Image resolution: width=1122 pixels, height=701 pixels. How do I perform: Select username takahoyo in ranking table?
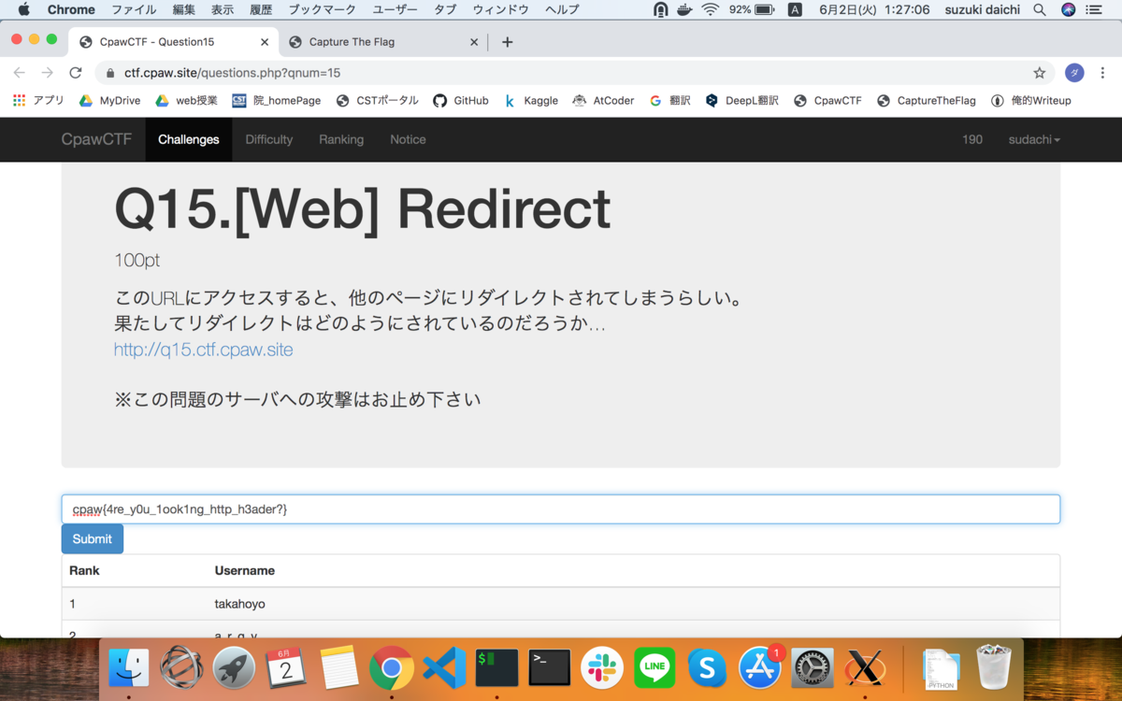click(x=240, y=604)
